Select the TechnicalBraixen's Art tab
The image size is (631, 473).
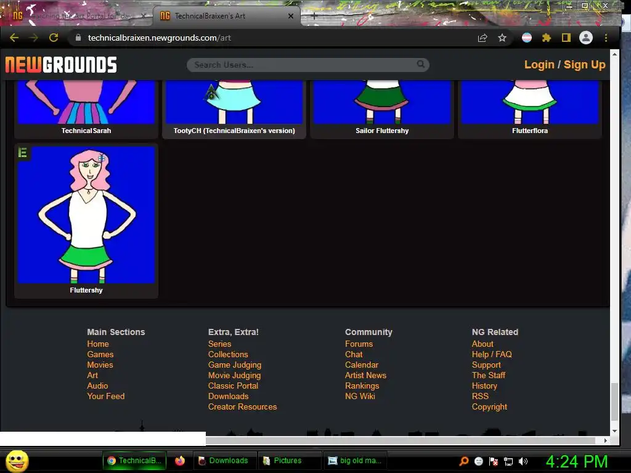pyautogui.click(x=227, y=16)
